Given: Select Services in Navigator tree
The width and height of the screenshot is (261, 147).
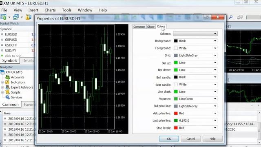Looking at the screenshot, I should coord(16,97).
